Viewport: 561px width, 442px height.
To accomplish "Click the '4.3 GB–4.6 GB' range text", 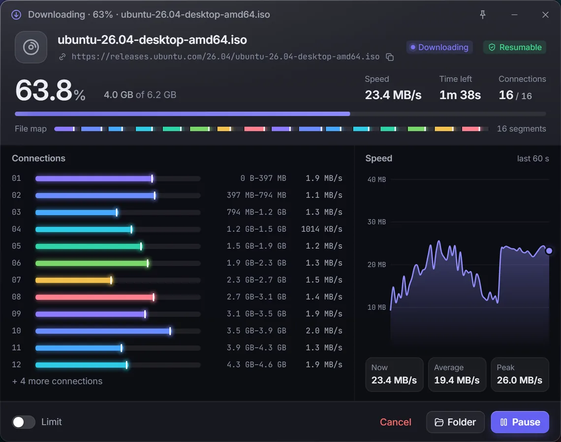I will (x=256, y=364).
